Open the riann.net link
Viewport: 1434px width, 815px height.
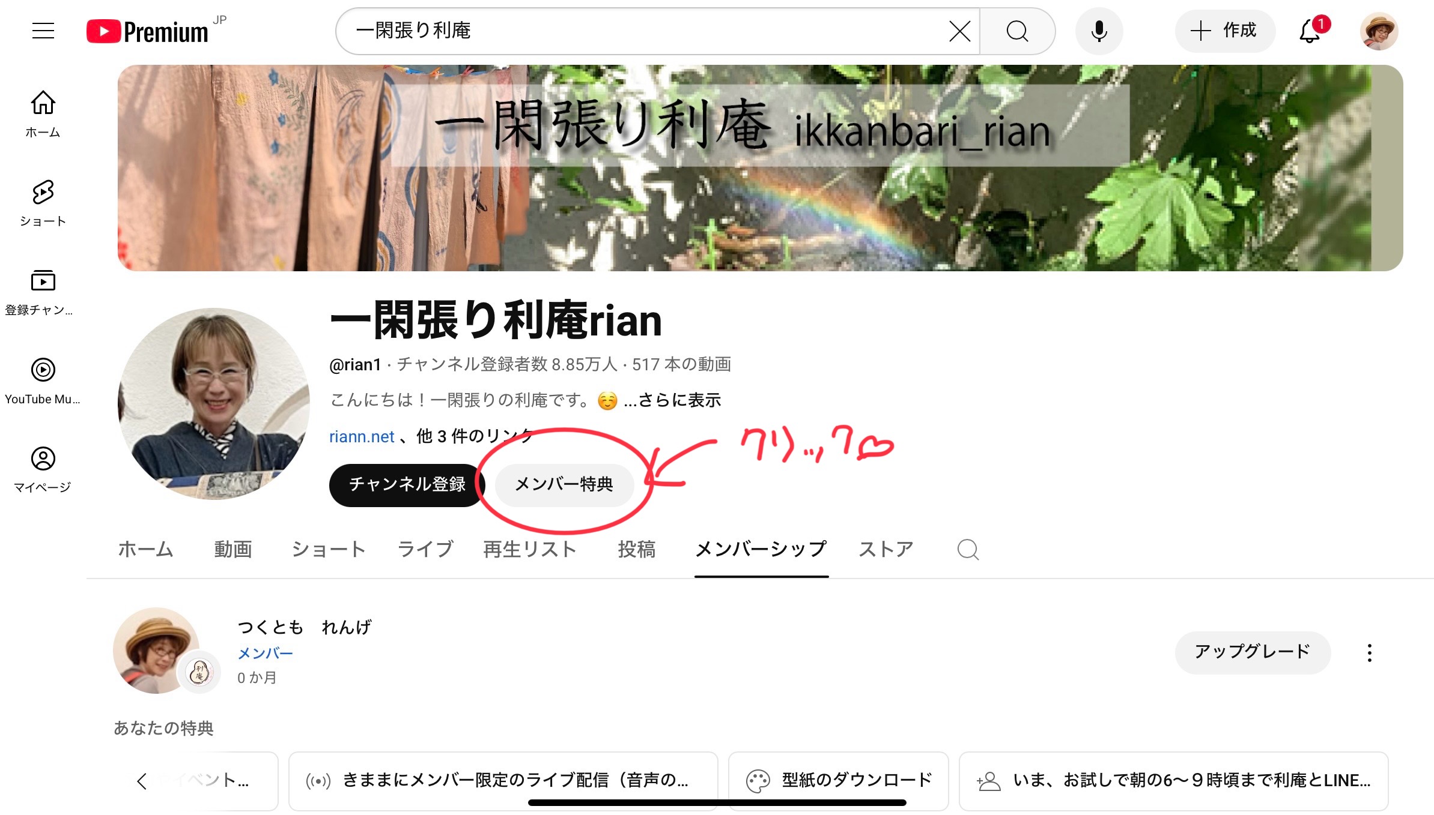pos(362,436)
